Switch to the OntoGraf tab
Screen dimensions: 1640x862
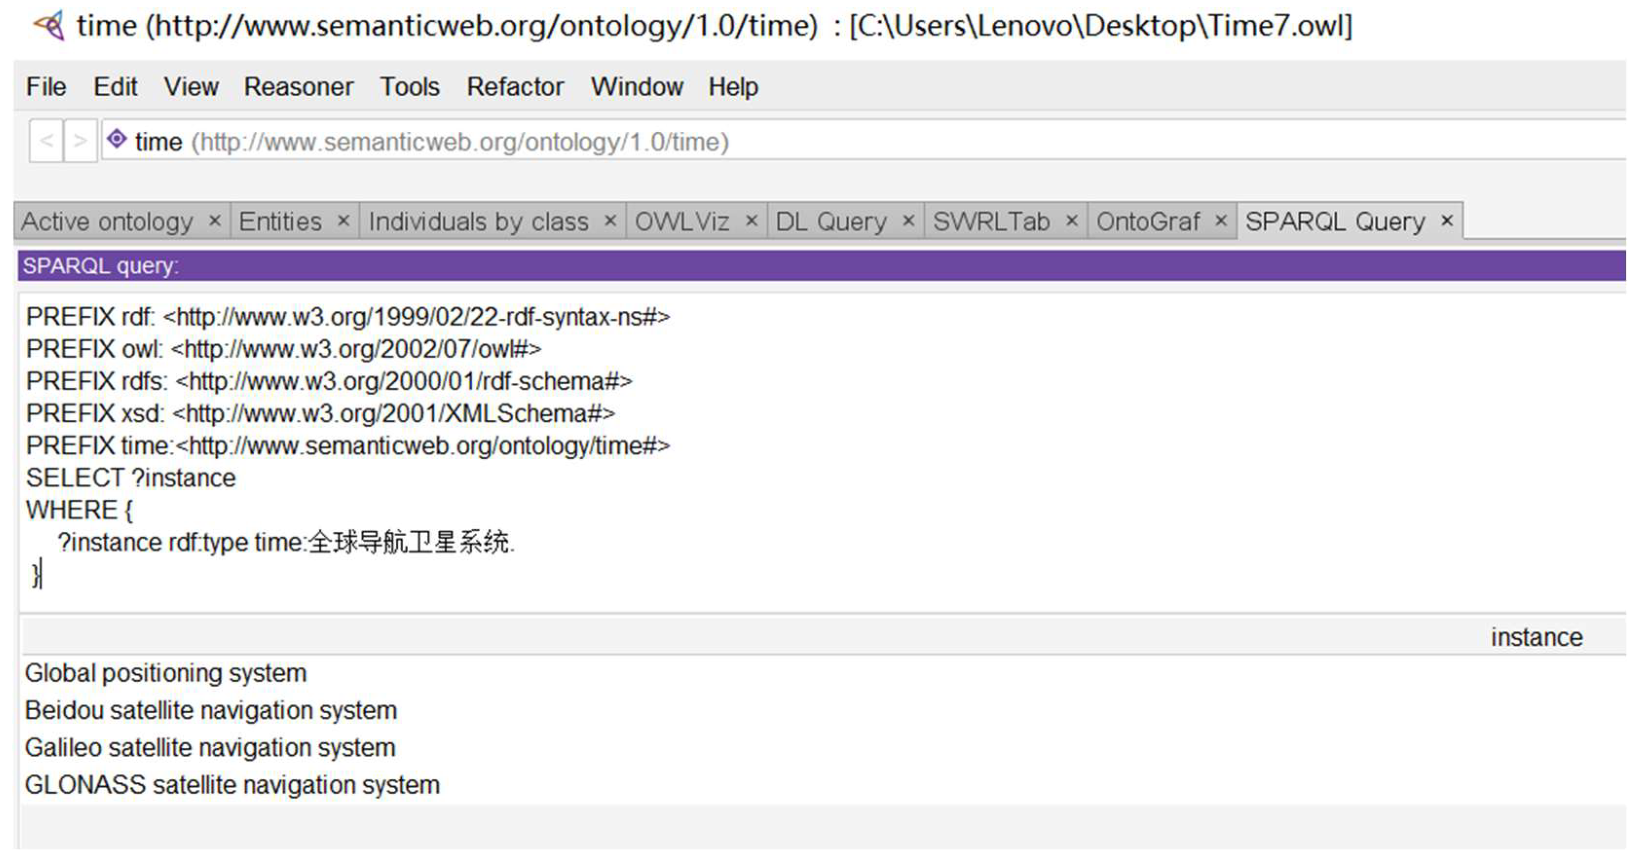[1147, 222]
